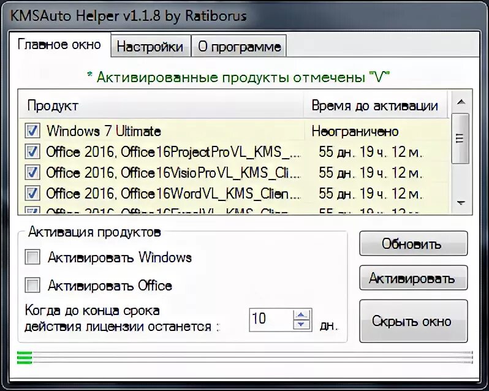489x391 pixels.
Task: Click the time value in the Office16WordVL row
Action: [371, 194]
